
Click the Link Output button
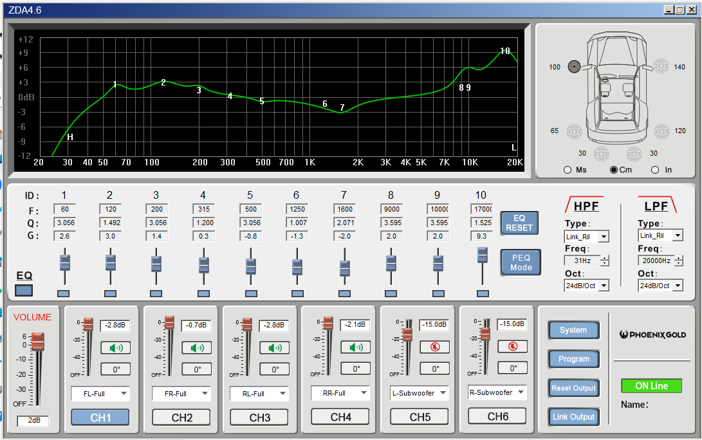pyautogui.click(x=573, y=417)
